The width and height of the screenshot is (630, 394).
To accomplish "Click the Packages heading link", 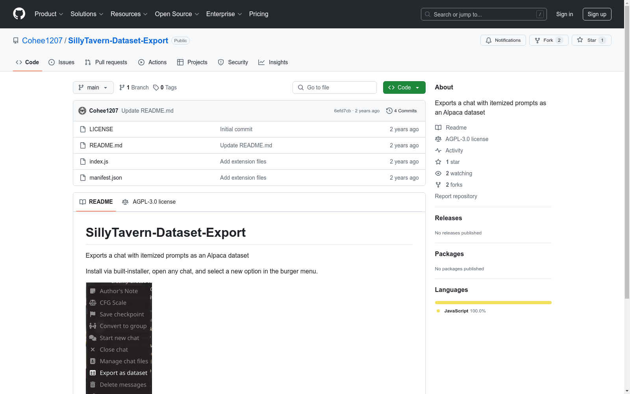I will click(449, 254).
